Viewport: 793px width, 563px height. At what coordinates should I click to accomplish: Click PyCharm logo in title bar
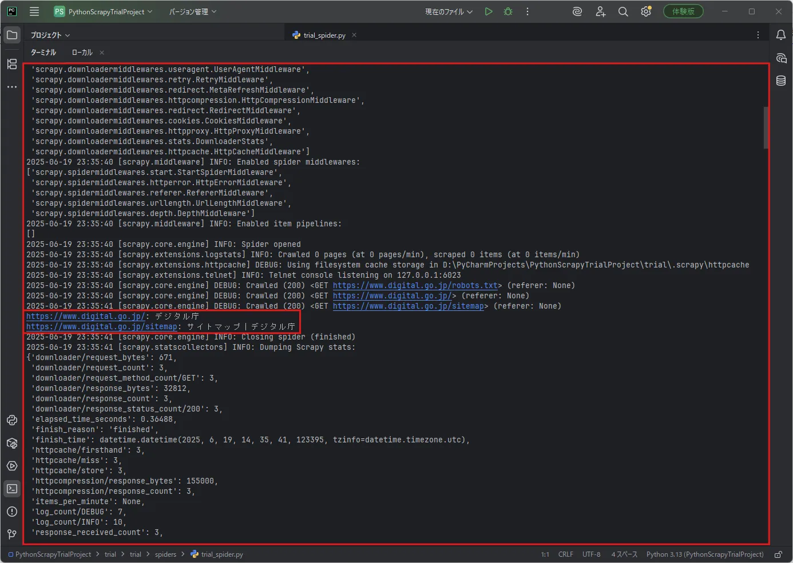pyautogui.click(x=11, y=11)
